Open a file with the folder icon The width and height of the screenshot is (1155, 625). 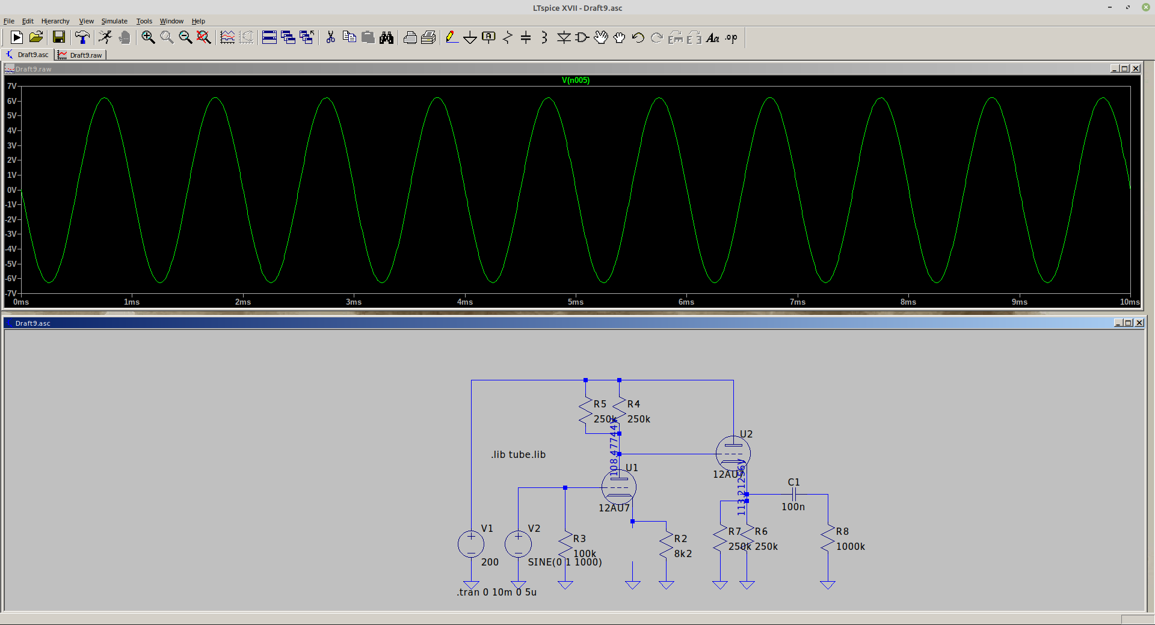[36, 37]
